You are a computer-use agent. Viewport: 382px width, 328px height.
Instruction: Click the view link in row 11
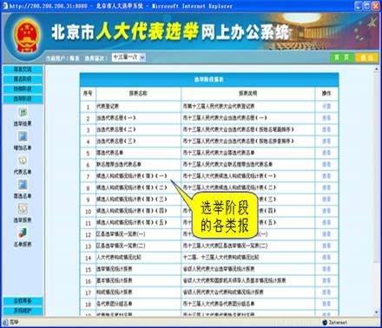(x=326, y=222)
